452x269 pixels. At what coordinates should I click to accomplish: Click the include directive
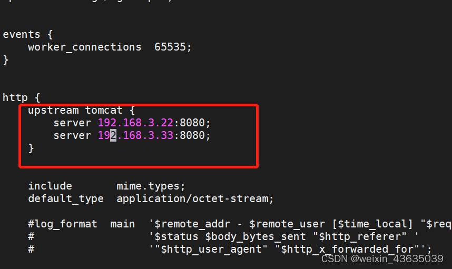tap(50, 186)
